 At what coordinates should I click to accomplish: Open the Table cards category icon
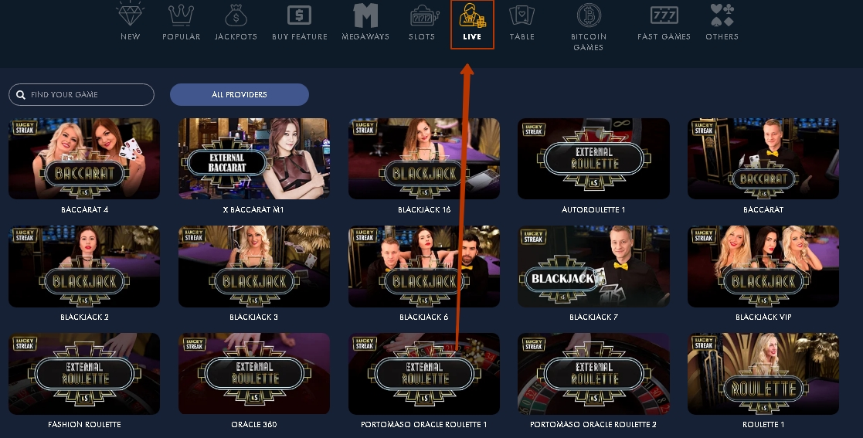coord(522,15)
